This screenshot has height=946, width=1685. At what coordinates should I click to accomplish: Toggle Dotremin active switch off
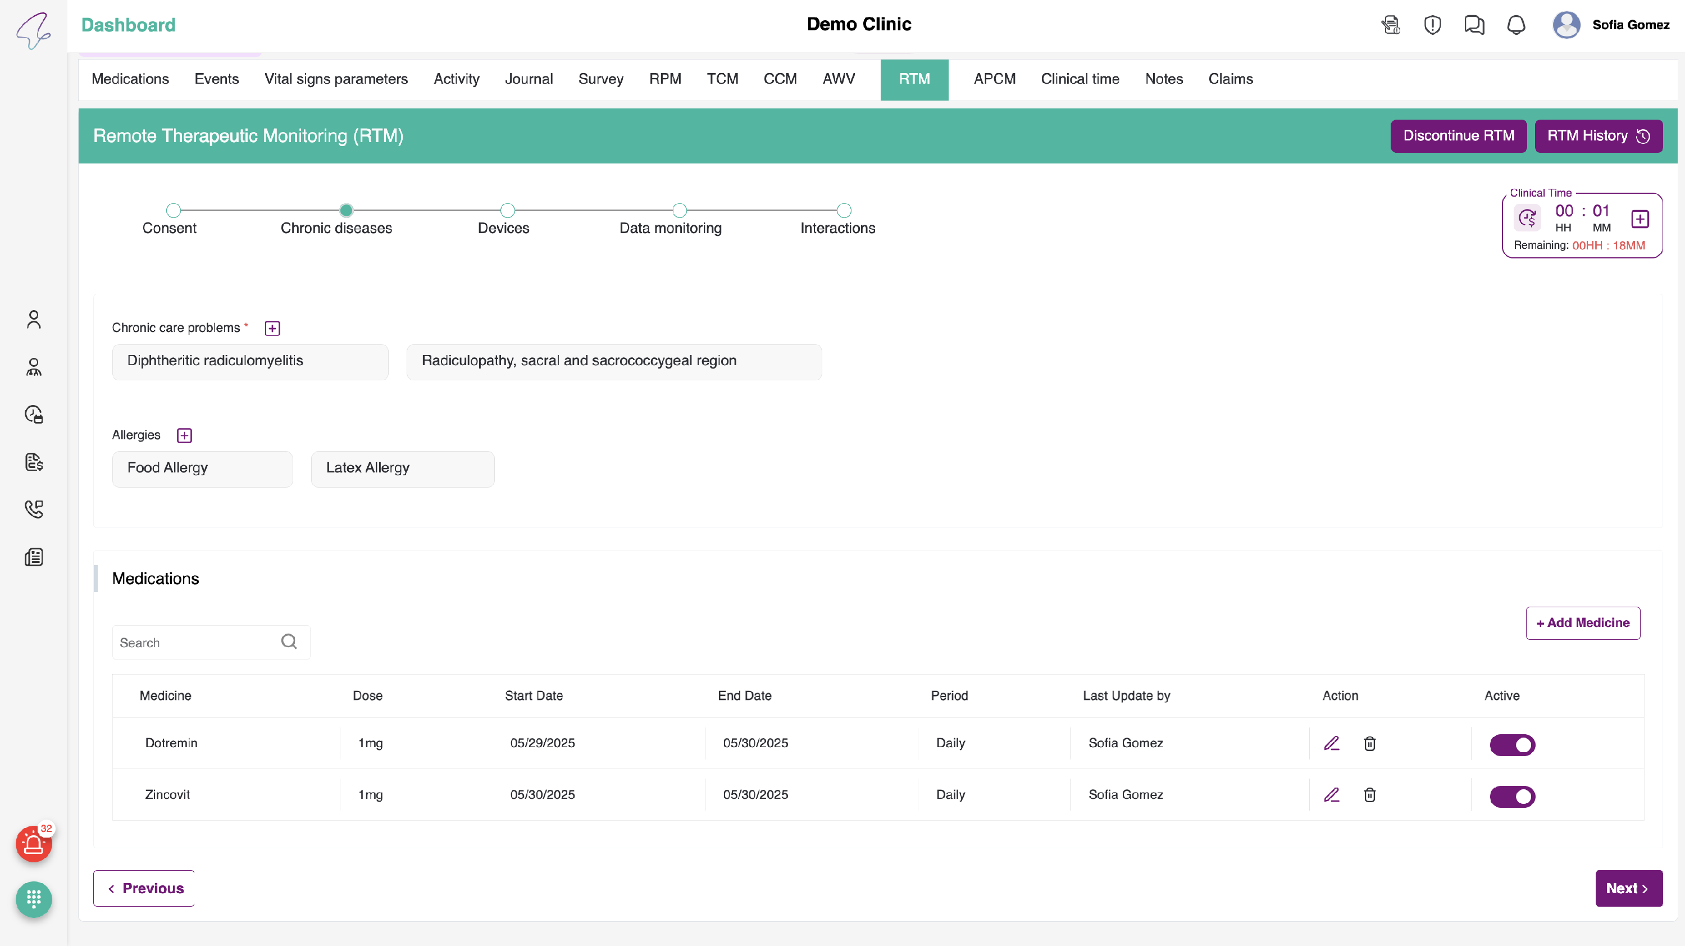1513,744
